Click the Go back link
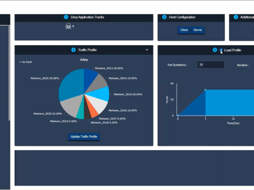Image resolution: width=254 pixels, height=190 pixels. 25,62
